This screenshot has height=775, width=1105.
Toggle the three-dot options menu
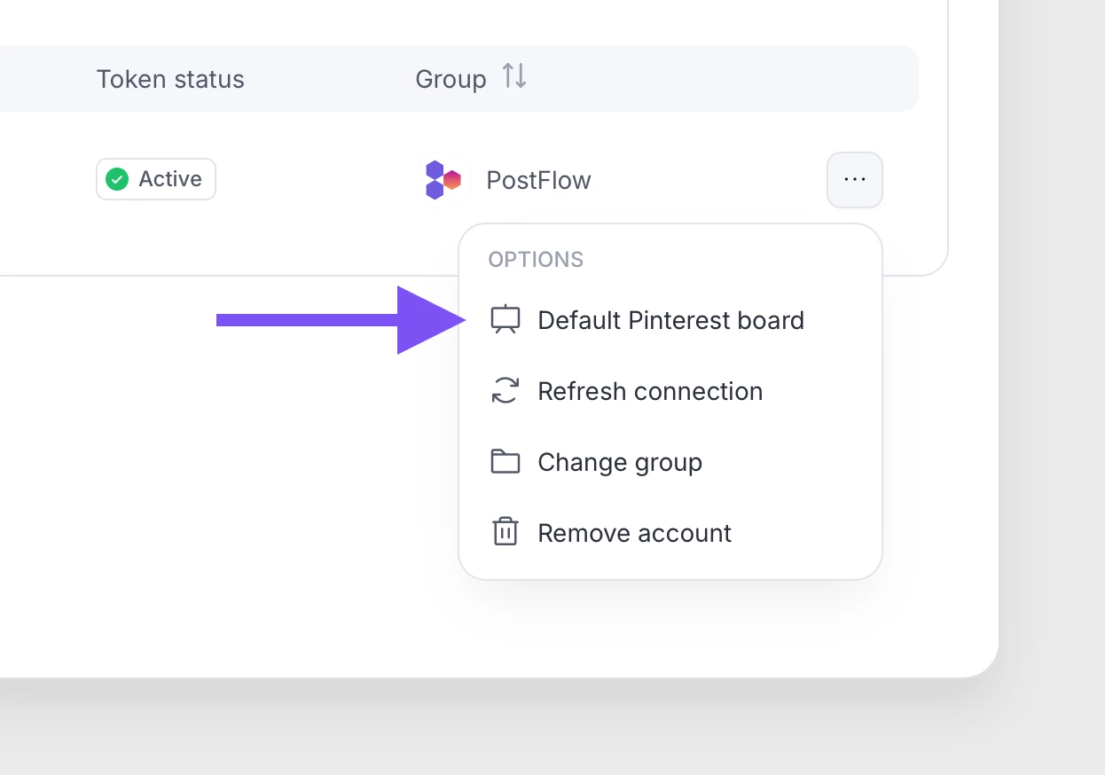coord(854,180)
